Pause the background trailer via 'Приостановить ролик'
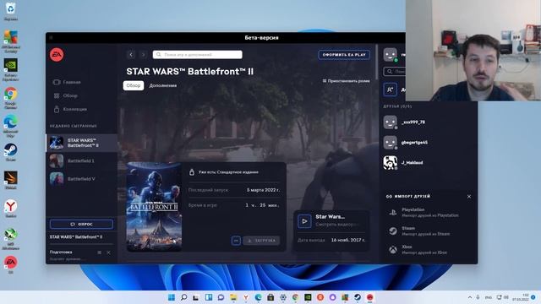The width and height of the screenshot is (541, 304). (346, 81)
